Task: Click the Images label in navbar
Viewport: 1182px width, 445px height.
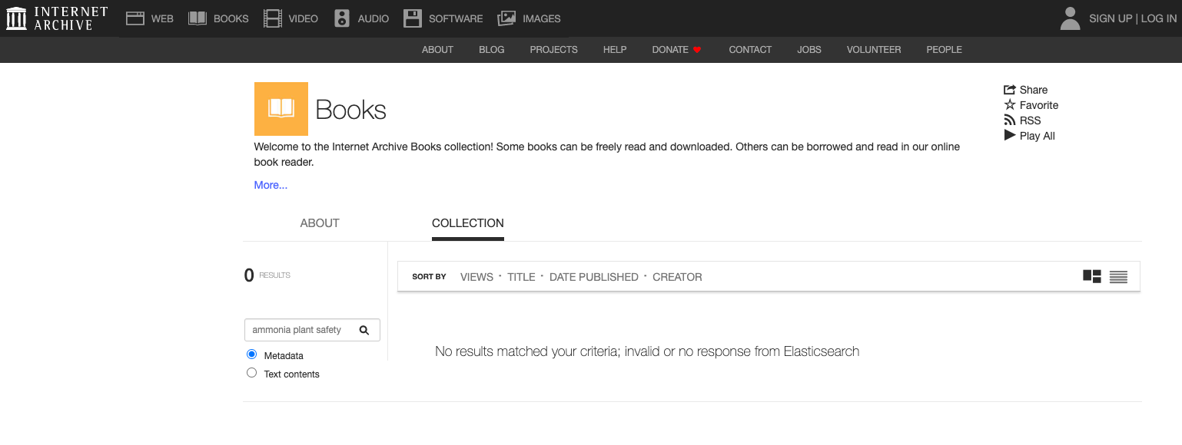Action: click(542, 18)
